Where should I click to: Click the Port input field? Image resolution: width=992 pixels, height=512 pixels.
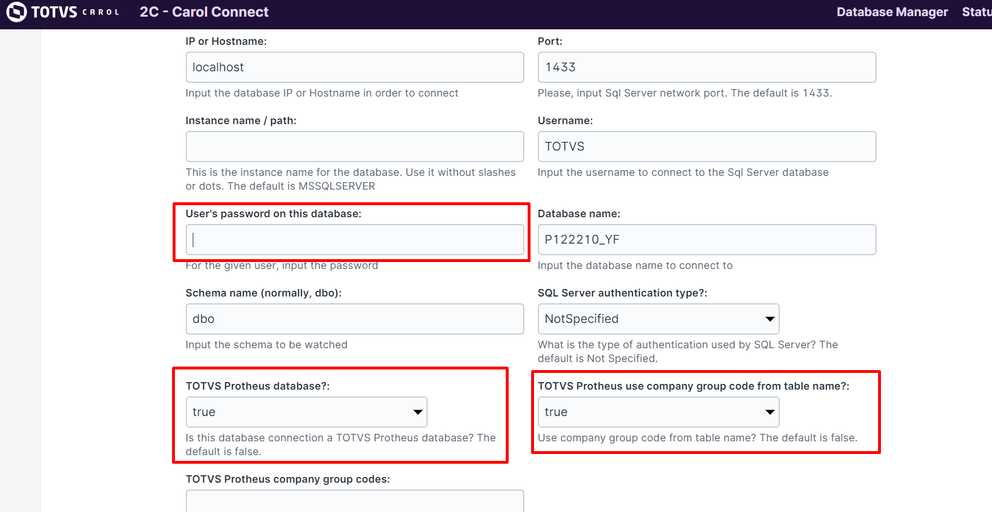707,67
